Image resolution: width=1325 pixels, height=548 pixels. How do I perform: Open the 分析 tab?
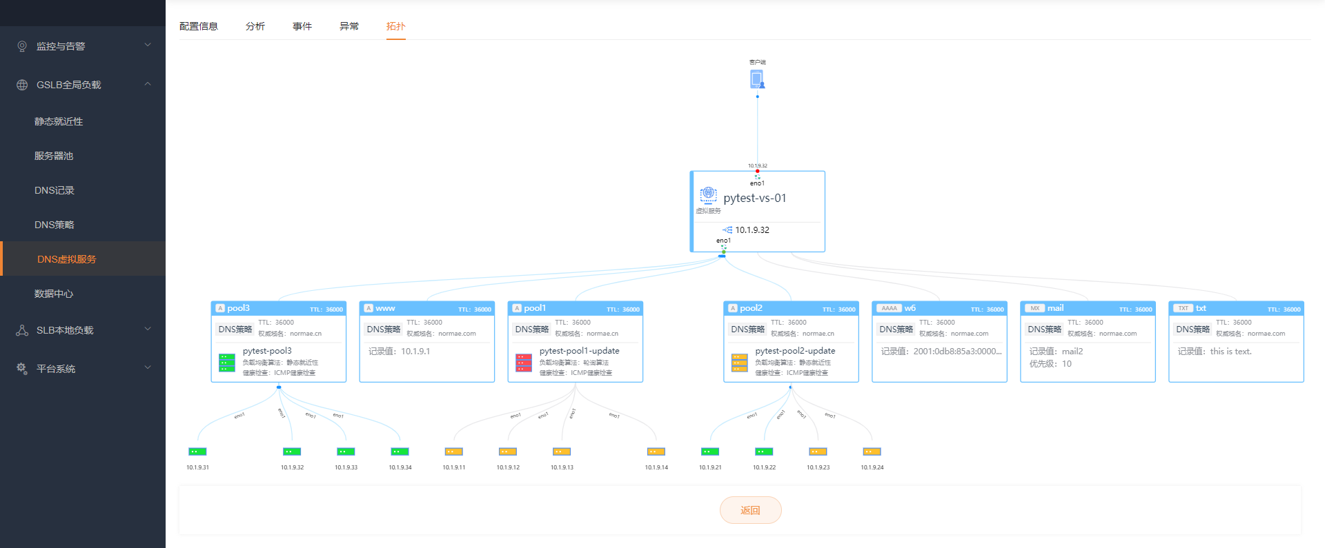point(255,26)
